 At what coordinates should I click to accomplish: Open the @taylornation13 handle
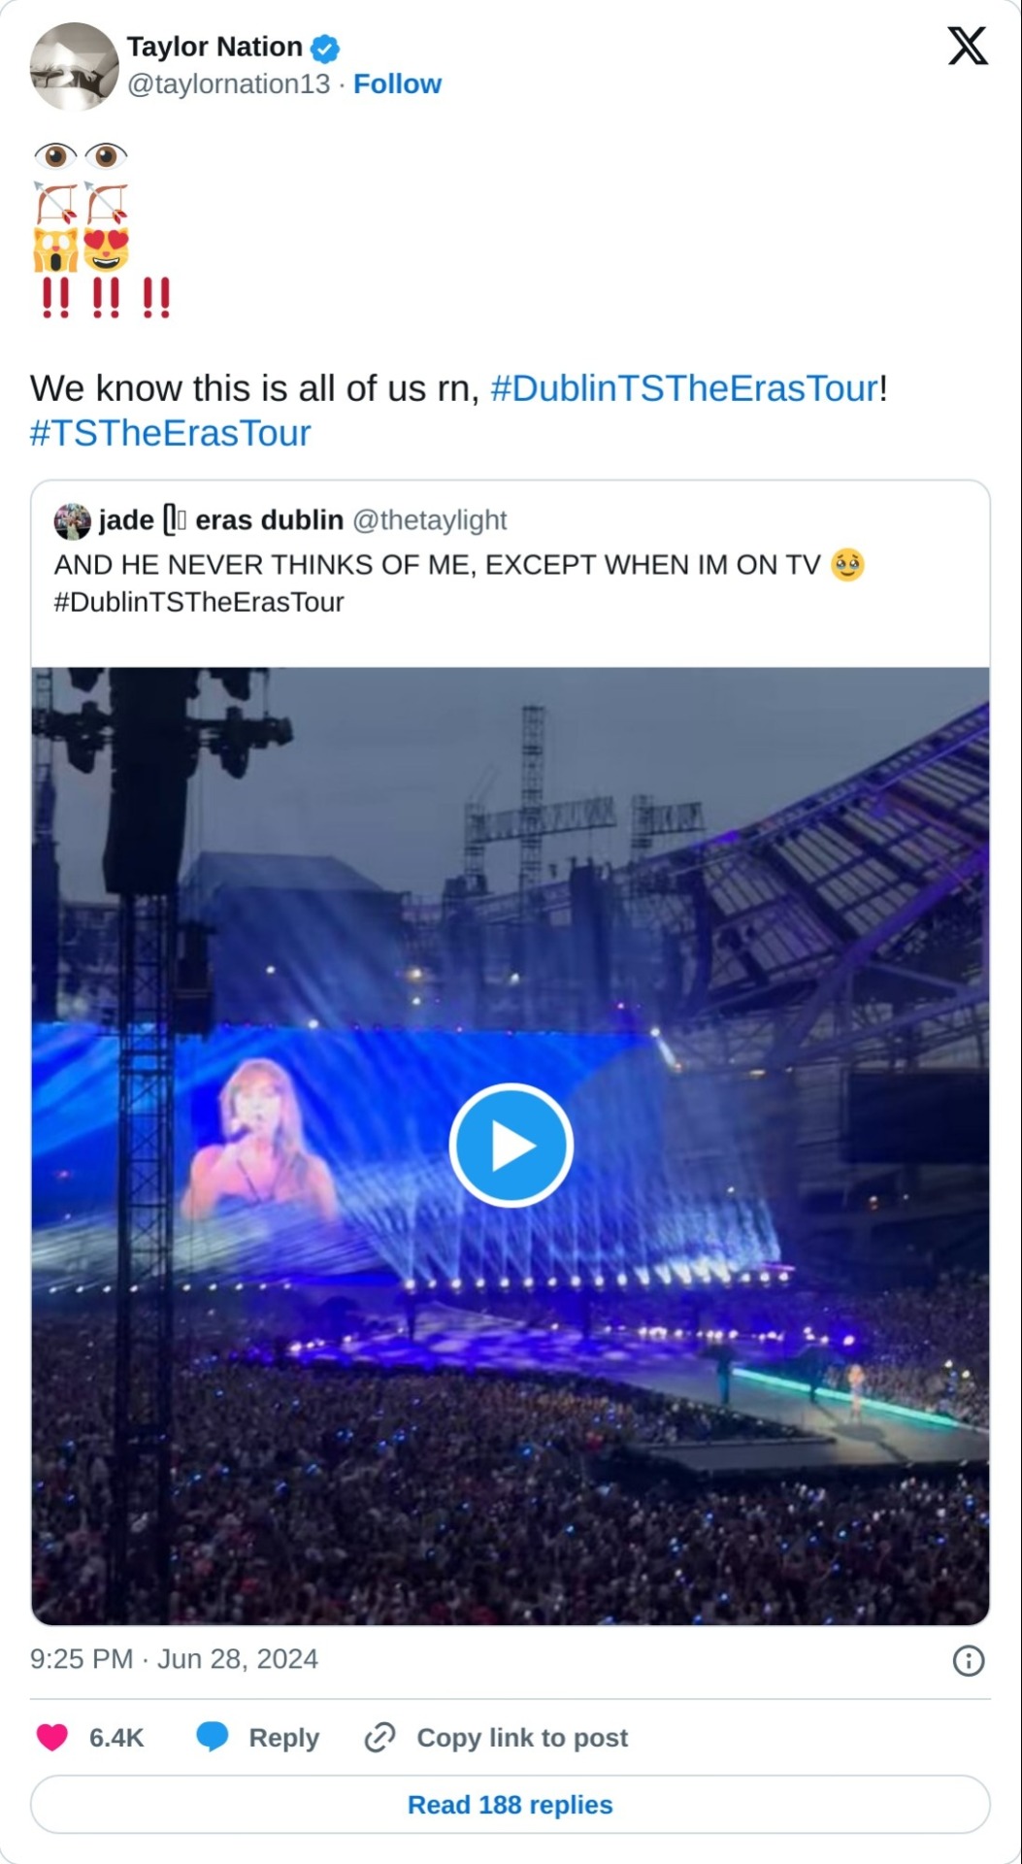229,84
